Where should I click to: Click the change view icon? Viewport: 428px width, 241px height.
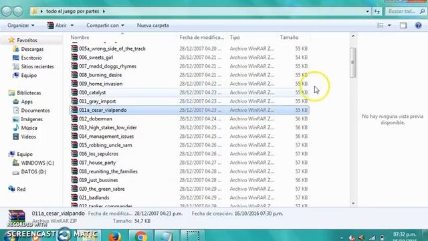pos(381,25)
